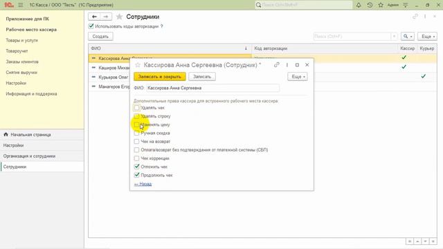Go to first row list button
The width and height of the screenshot is (443, 249).
pyautogui.click(x=409, y=241)
